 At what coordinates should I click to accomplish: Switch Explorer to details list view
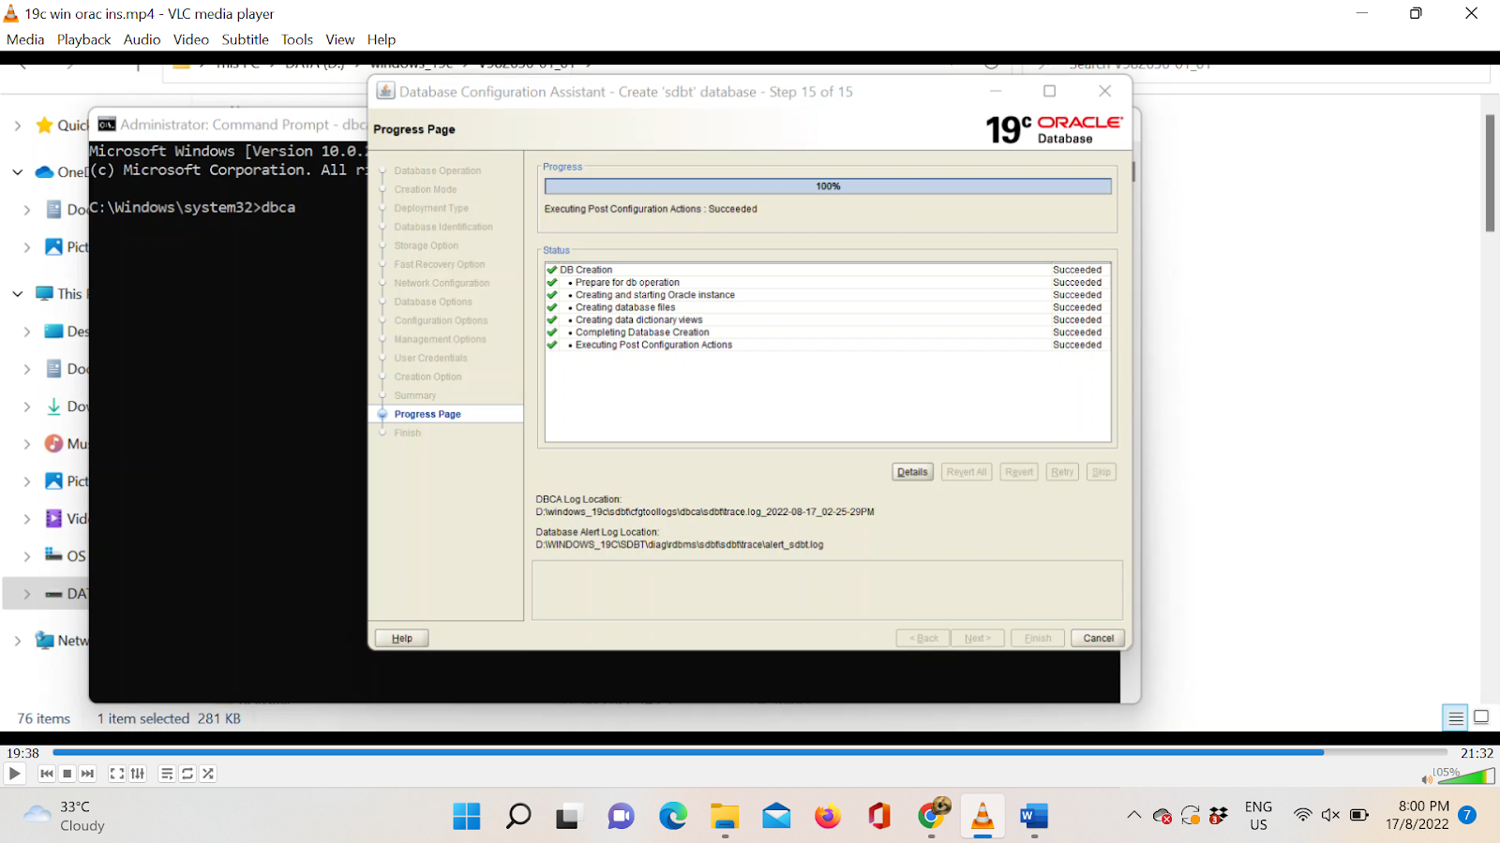[x=1456, y=718]
